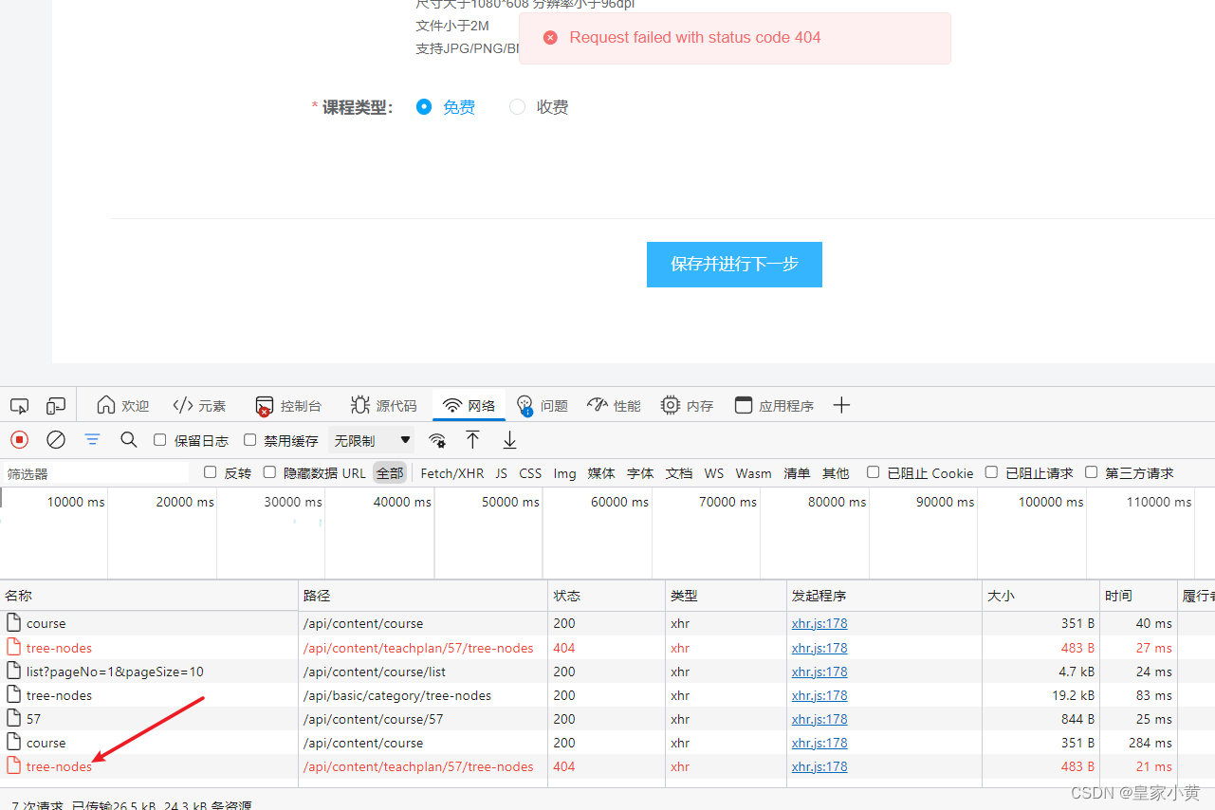Open the 问题 (Issues) tab
Image resolution: width=1215 pixels, height=810 pixels.
(542, 406)
